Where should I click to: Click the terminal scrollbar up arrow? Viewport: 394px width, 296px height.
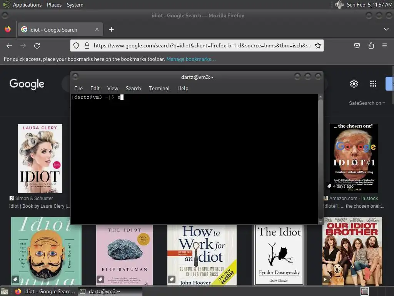coord(321,97)
